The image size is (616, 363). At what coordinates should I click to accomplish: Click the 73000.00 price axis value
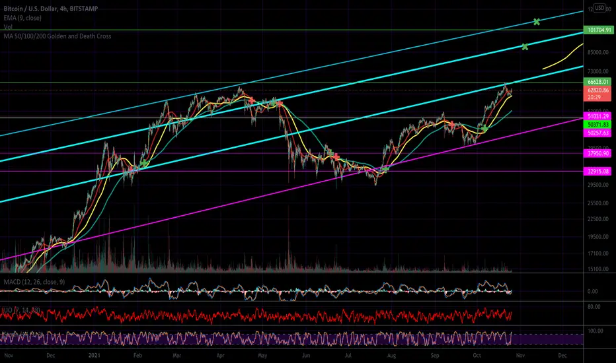tap(598, 71)
